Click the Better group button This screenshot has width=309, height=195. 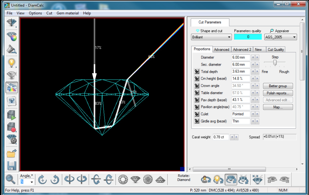coord(278,86)
